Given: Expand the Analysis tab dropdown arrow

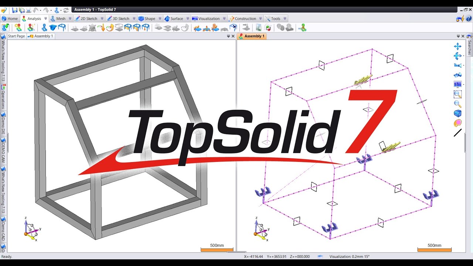Looking at the screenshot, I should [46, 18].
